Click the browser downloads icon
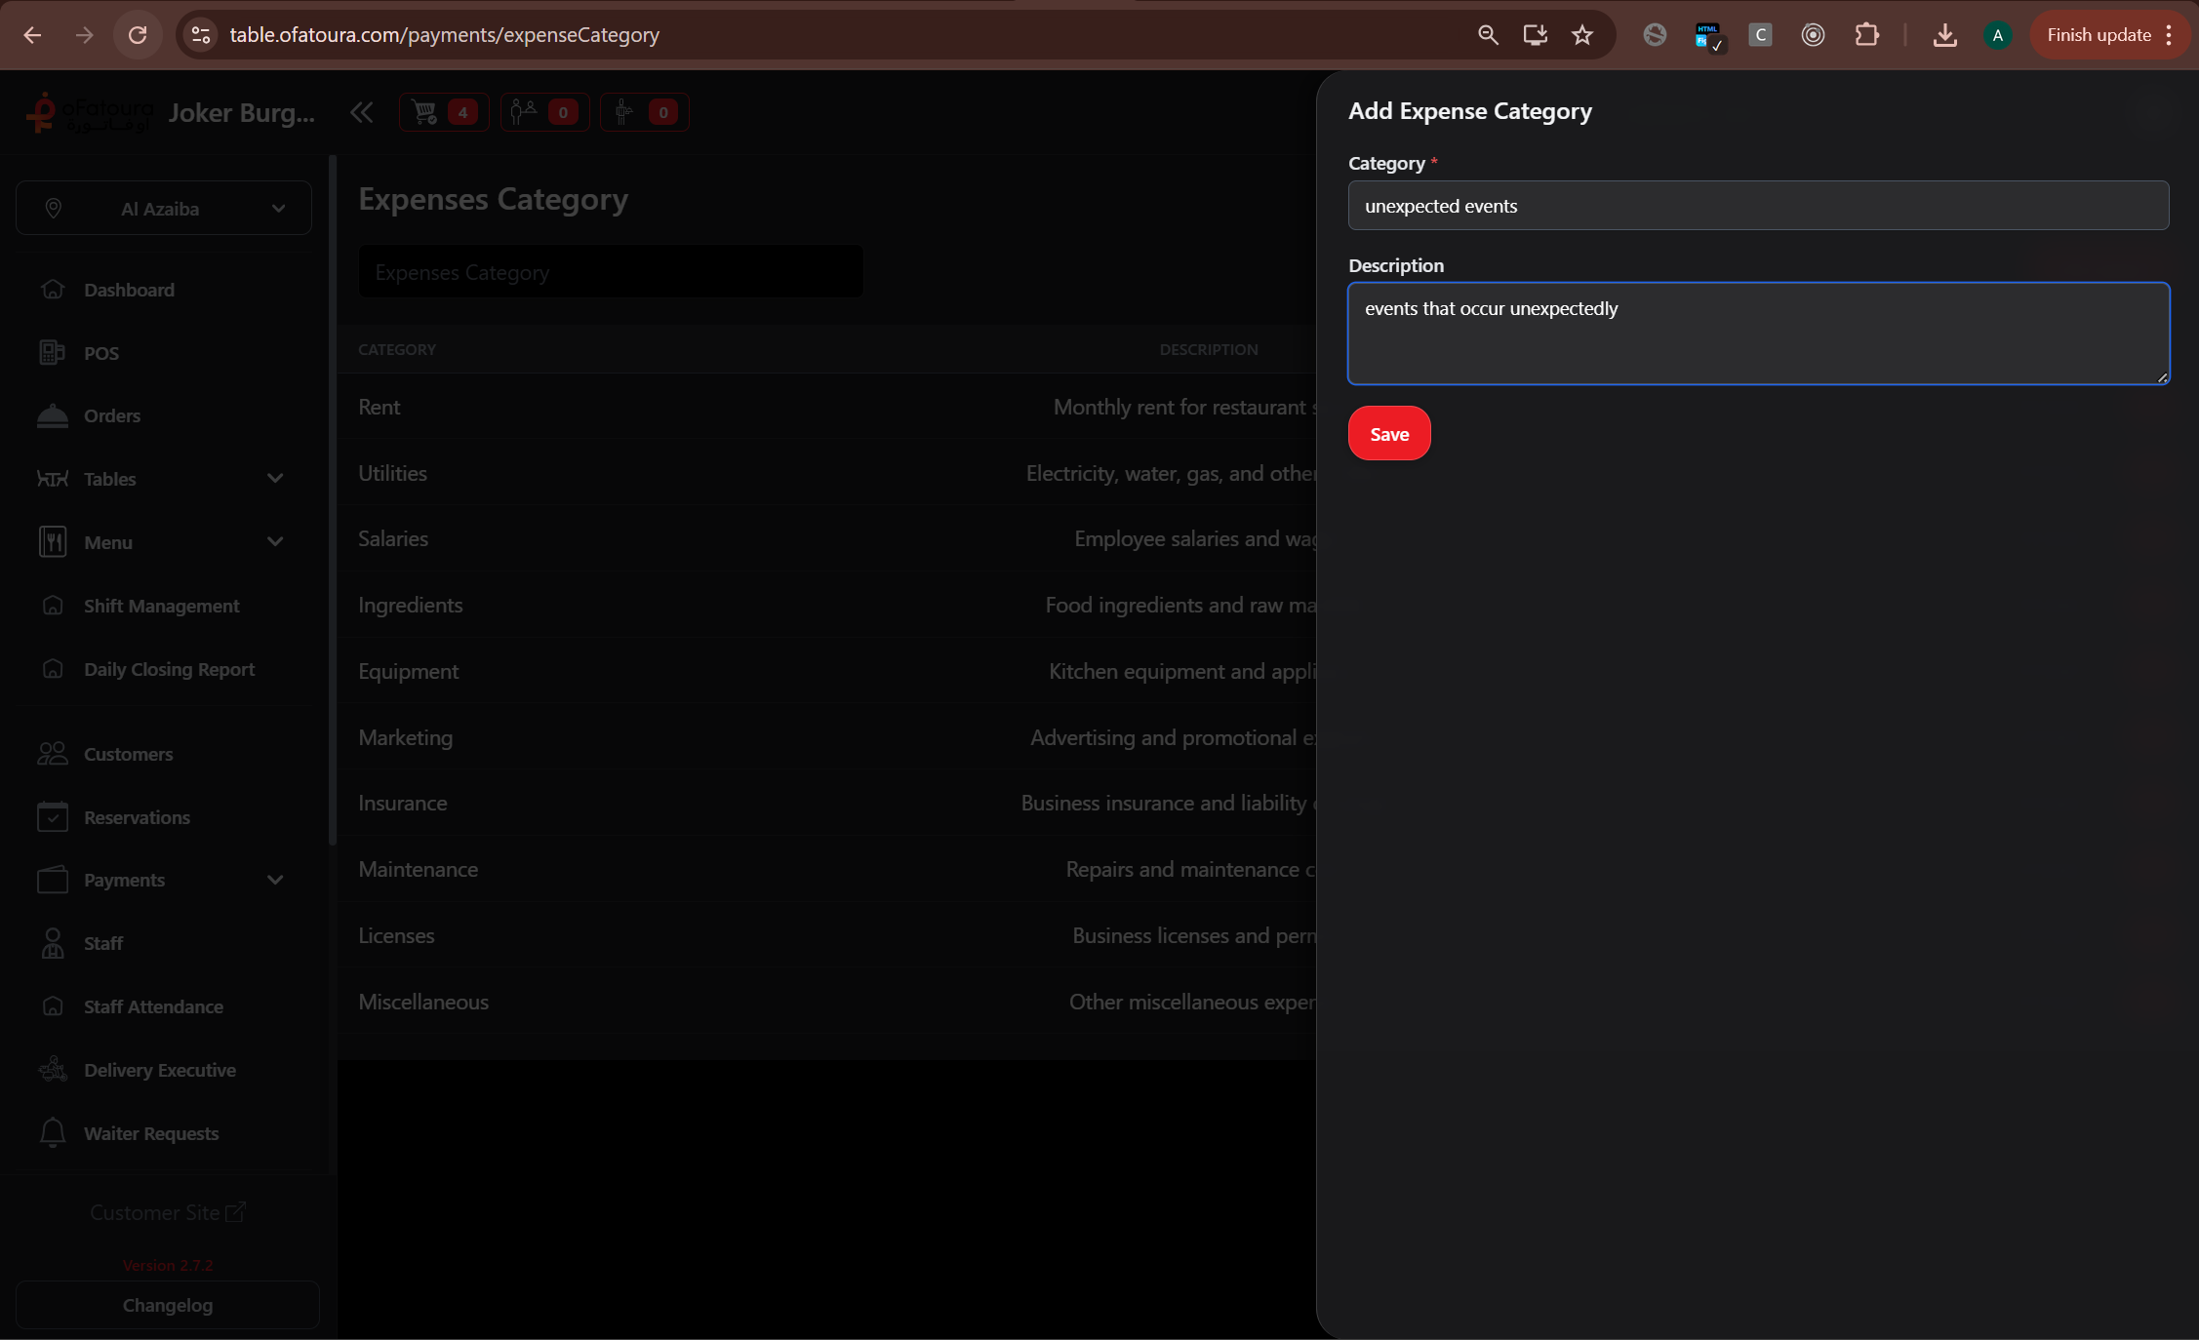Screen dimensions: 2199x1340 (x=1943, y=35)
